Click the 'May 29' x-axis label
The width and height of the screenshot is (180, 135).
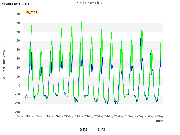click(x=153, y=116)
